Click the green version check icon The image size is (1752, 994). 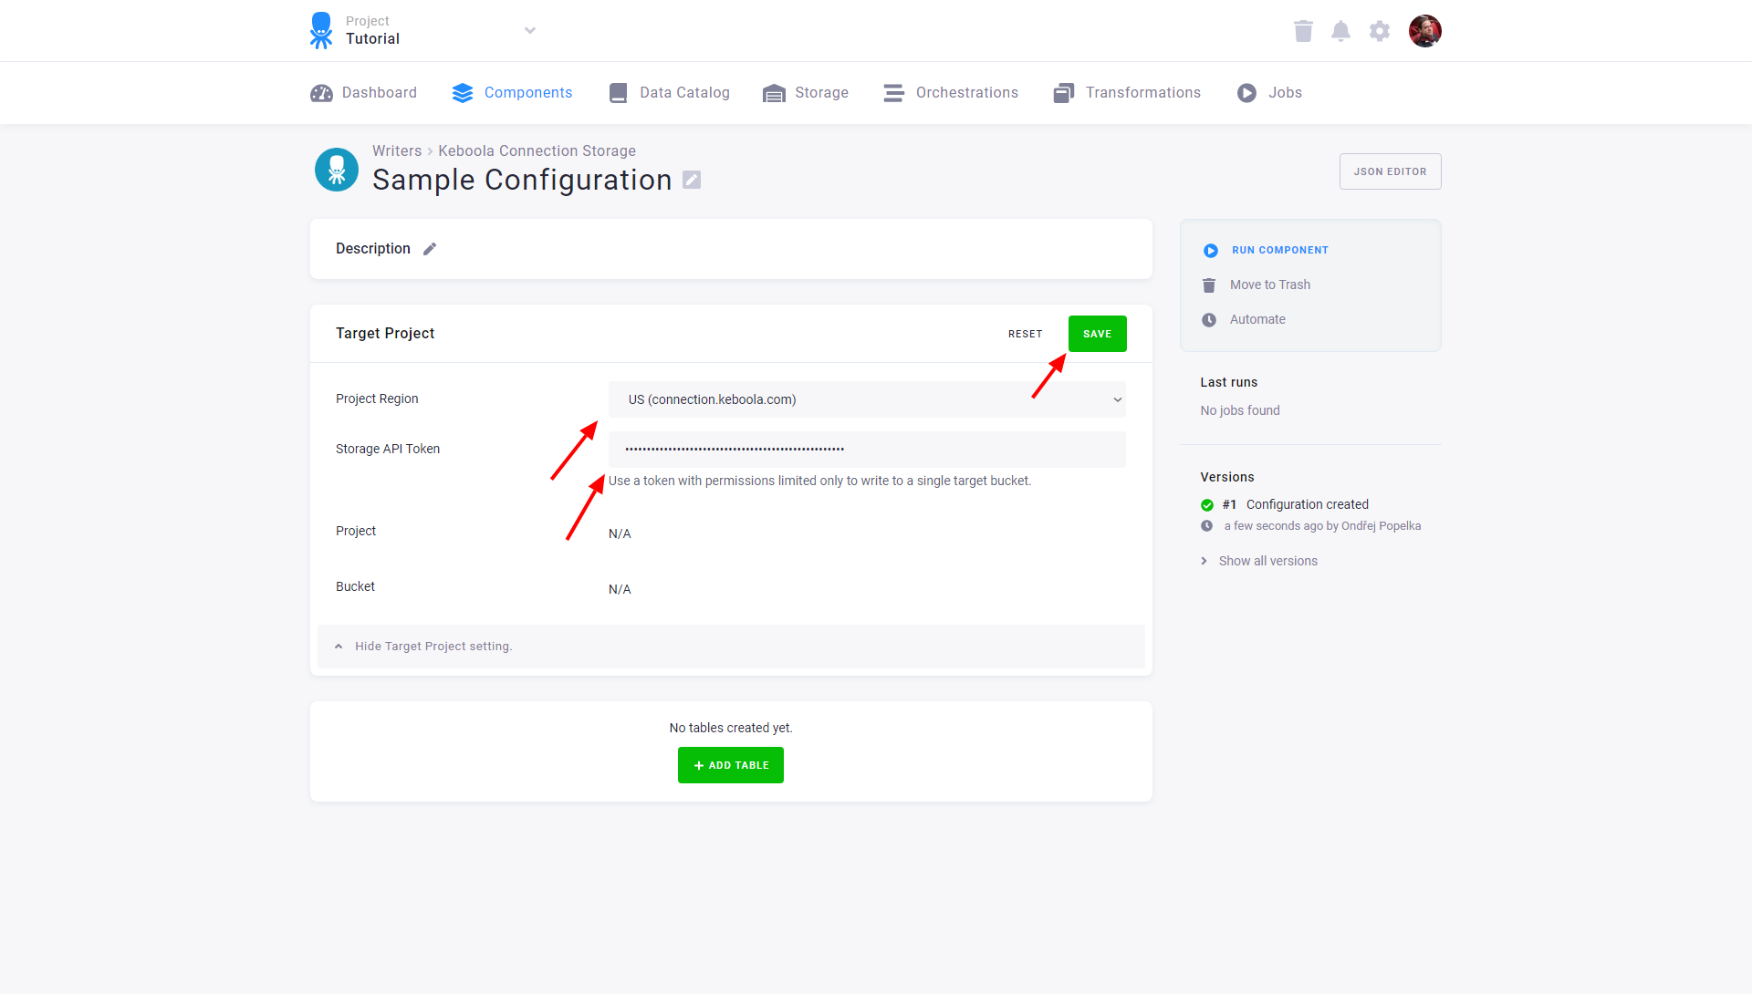click(x=1207, y=505)
